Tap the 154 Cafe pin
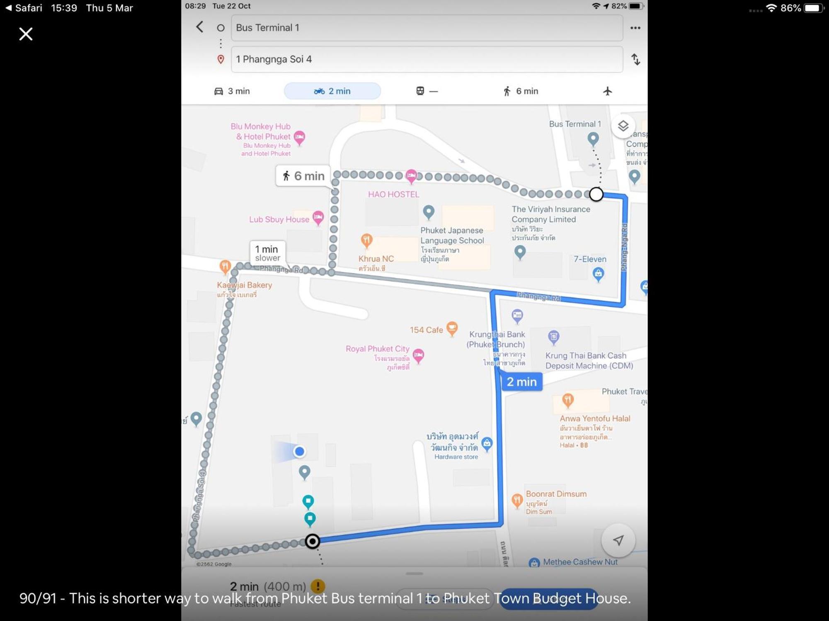This screenshot has width=829, height=621. (452, 329)
